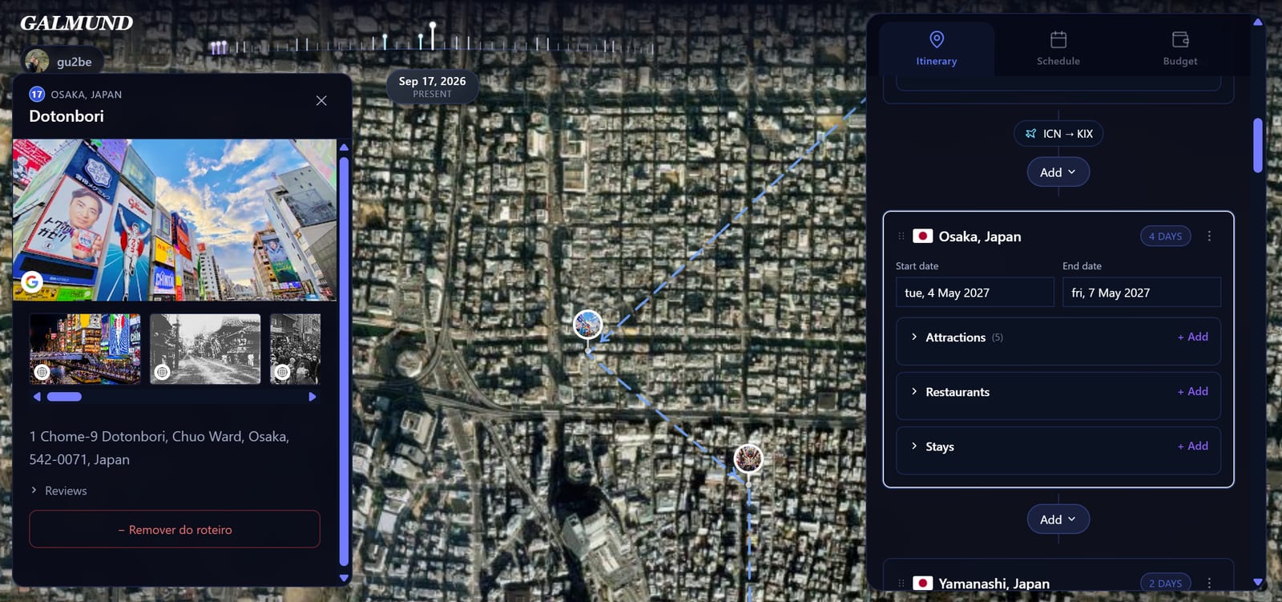Open the Budget tab

1179,49
